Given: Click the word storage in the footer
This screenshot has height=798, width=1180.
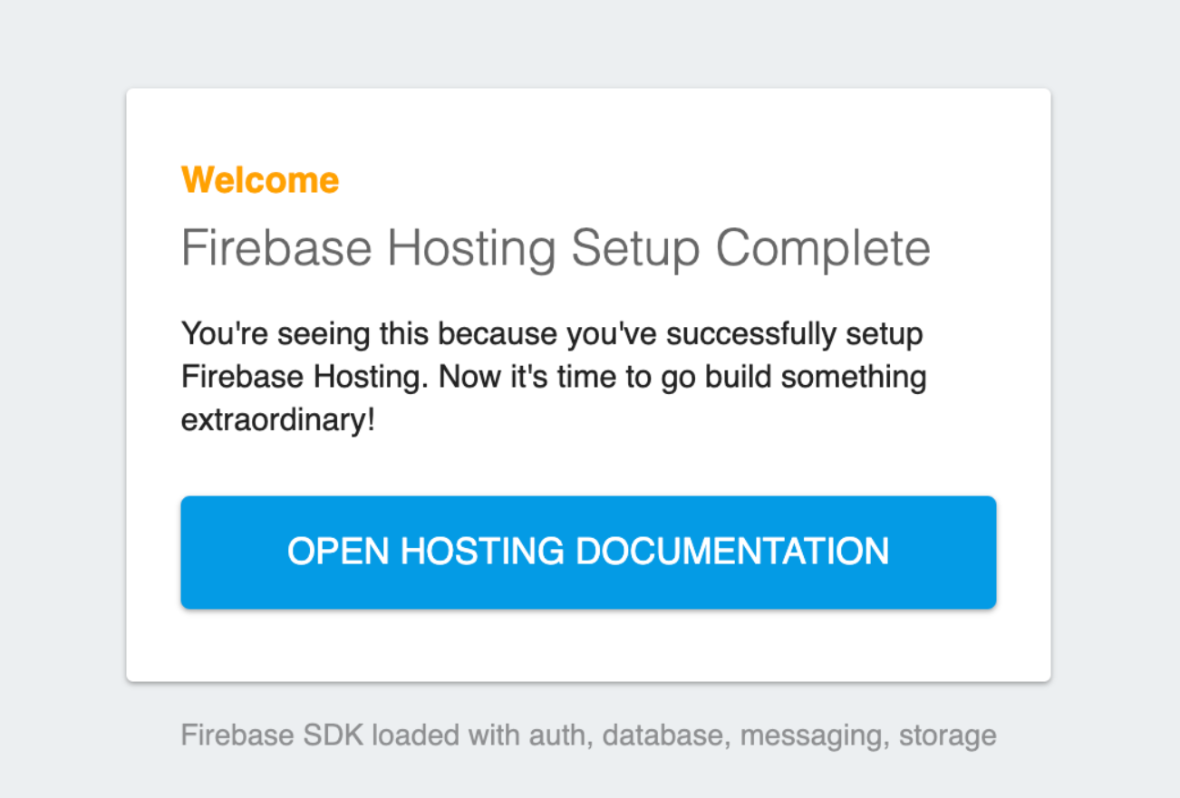Looking at the screenshot, I should tap(946, 735).
